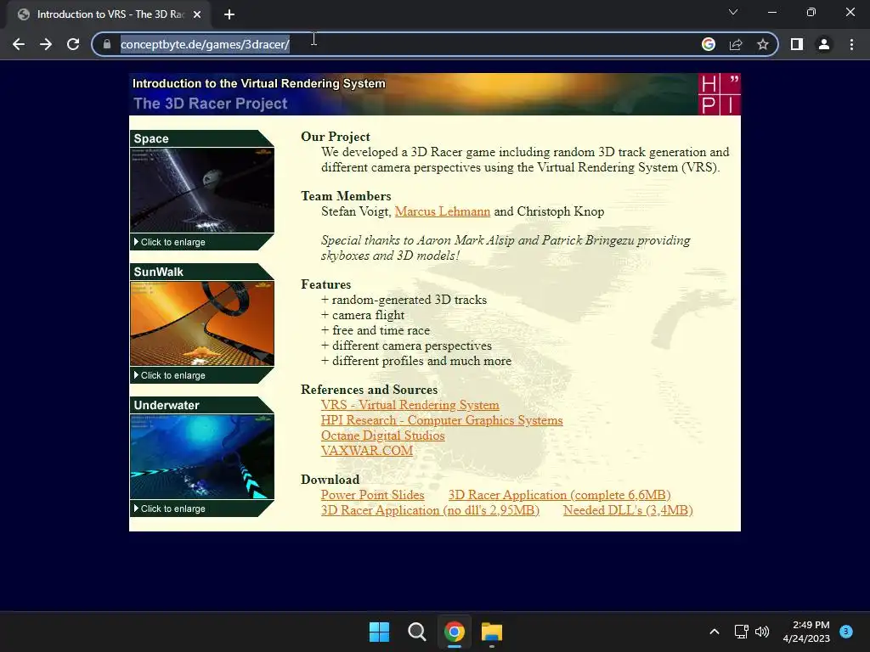This screenshot has width=870, height=652.
Task: Go forward to the next page
Action: 46,44
